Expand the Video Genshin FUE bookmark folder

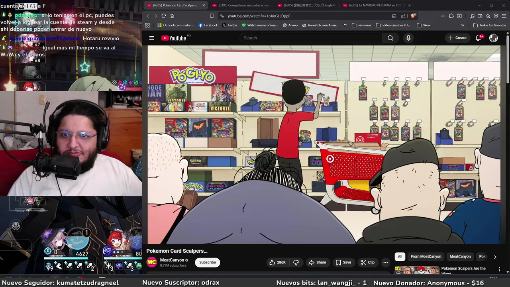tap(394, 25)
